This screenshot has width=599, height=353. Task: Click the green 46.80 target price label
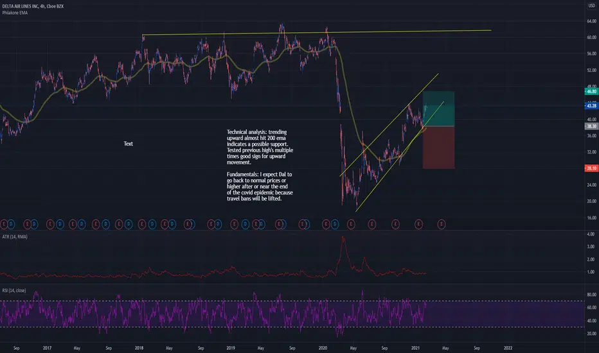591,92
